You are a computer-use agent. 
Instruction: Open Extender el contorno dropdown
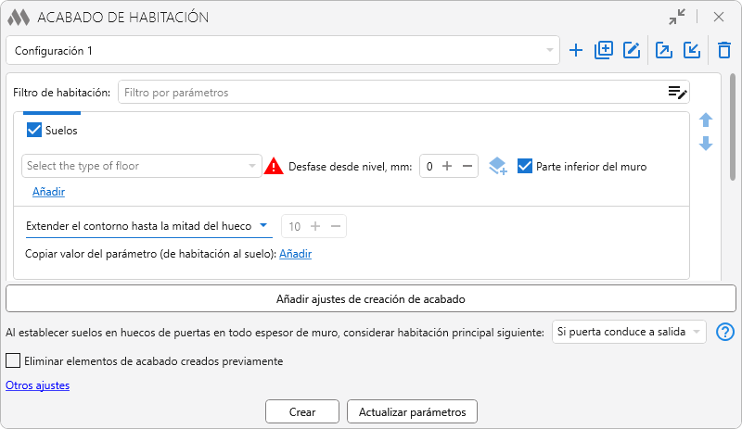147,225
